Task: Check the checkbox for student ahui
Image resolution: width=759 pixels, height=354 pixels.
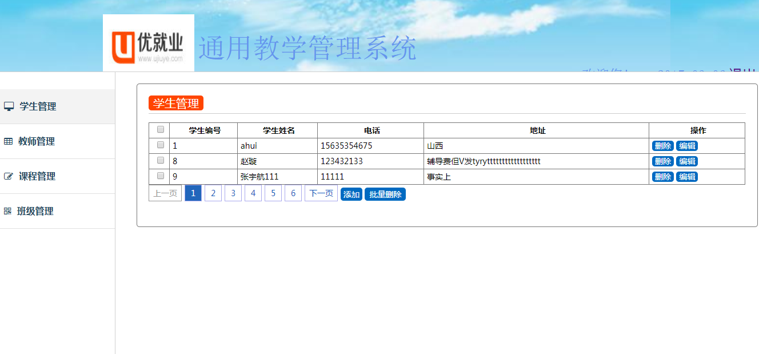Action: pos(161,145)
